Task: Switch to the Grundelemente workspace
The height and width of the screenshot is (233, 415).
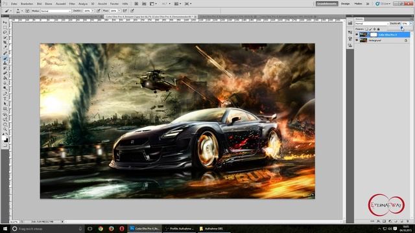Action: tap(327, 4)
